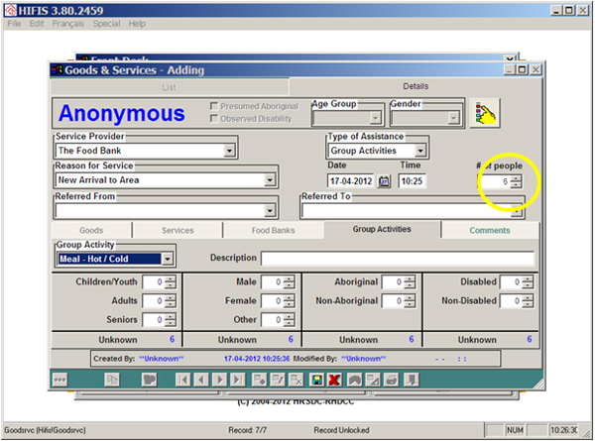Open the calendar picker beside Date

click(385, 181)
